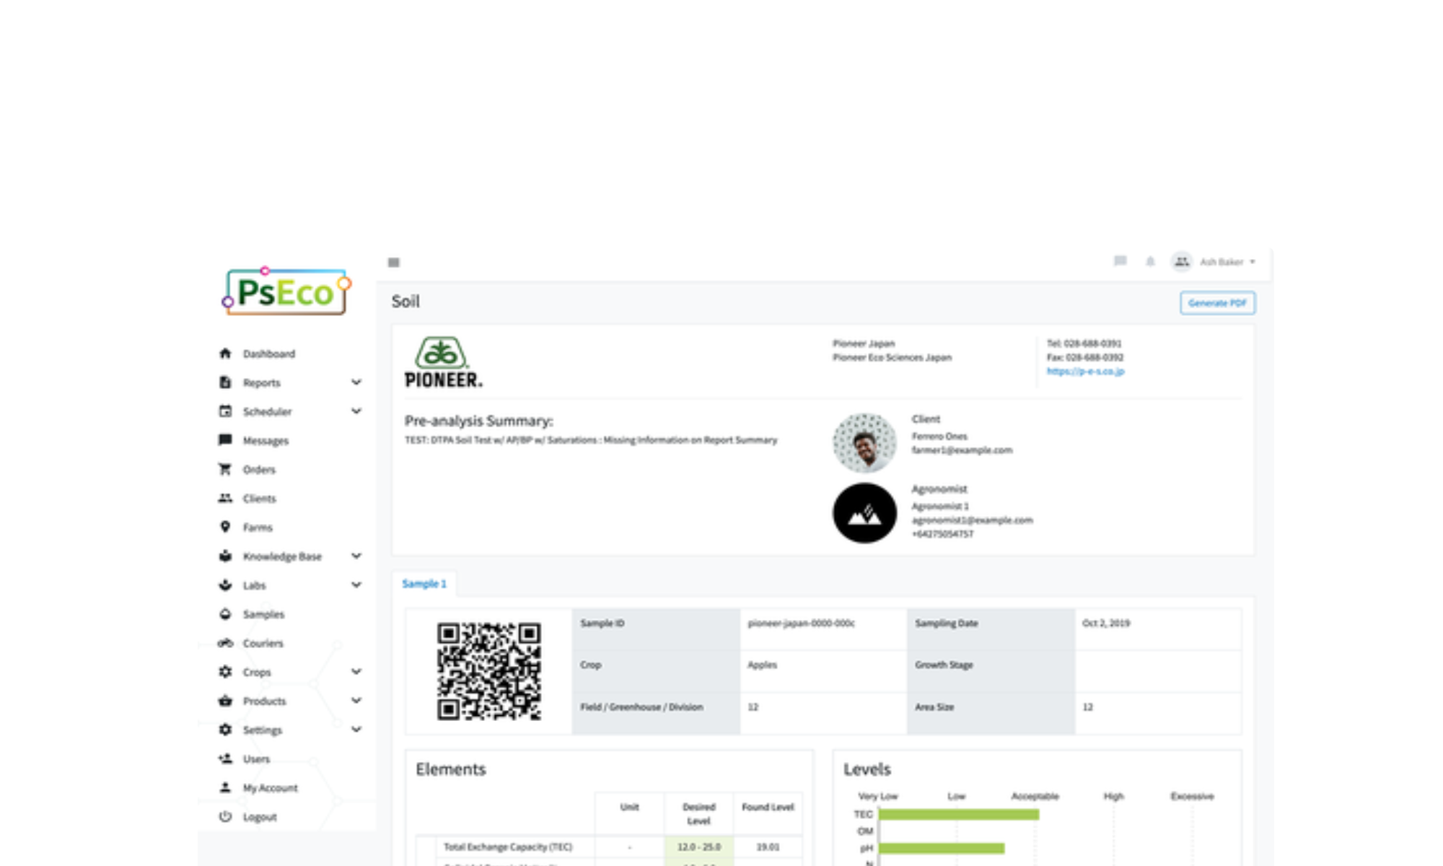
Task: Click the Generate PDF button
Action: click(x=1217, y=303)
